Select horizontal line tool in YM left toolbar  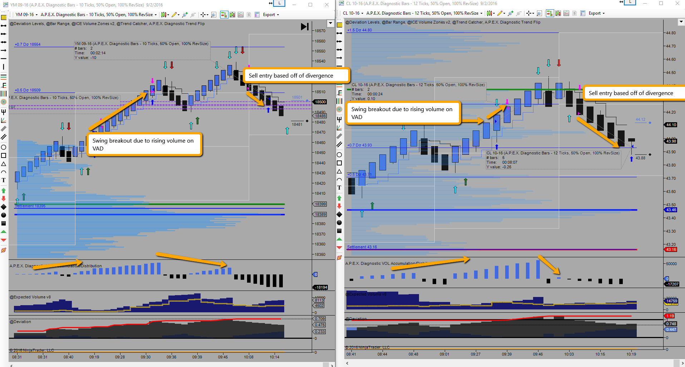coord(4,59)
